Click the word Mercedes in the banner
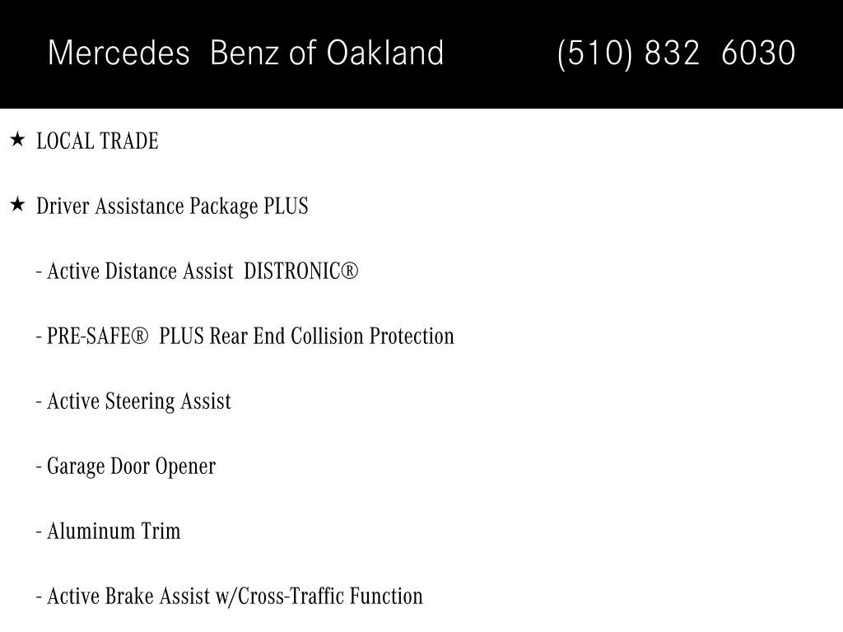 (x=119, y=53)
